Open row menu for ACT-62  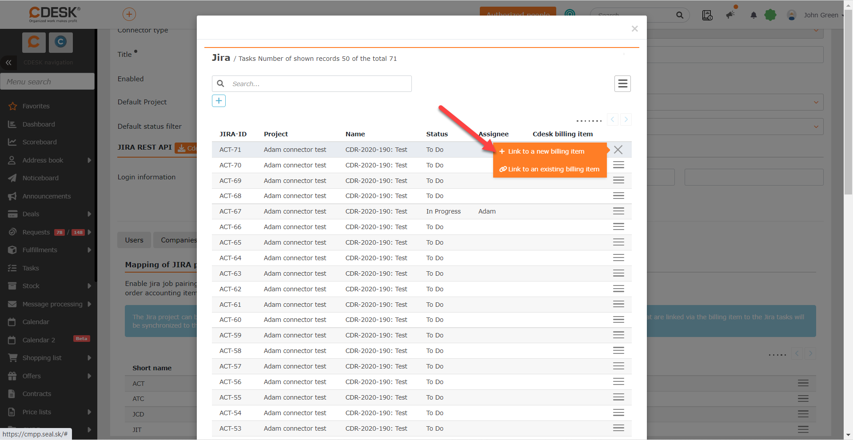[618, 289]
